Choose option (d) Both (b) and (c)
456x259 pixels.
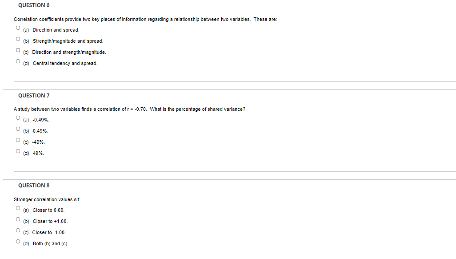17,241
